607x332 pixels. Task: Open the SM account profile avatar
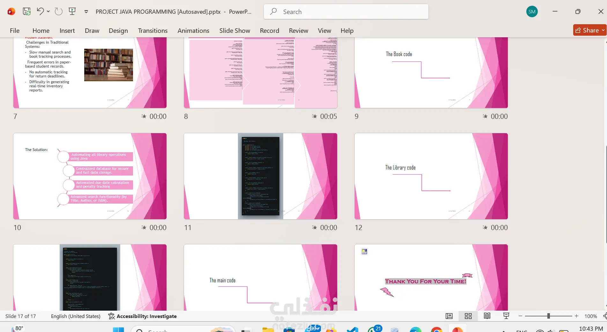pos(532,12)
